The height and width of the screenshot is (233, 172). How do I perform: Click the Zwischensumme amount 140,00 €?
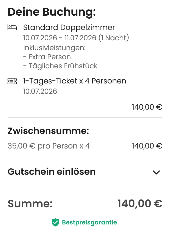pyautogui.click(x=147, y=146)
